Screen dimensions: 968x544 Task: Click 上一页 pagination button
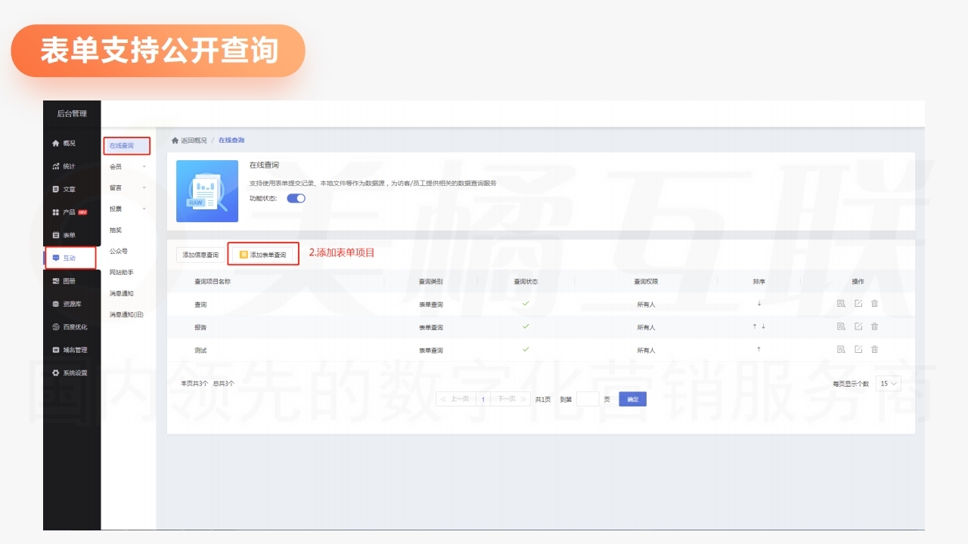(456, 399)
